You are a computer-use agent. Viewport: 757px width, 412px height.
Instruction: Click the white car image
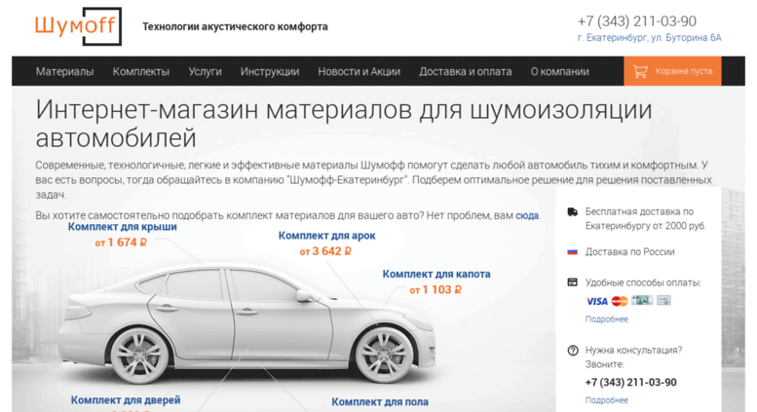pos(246,323)
